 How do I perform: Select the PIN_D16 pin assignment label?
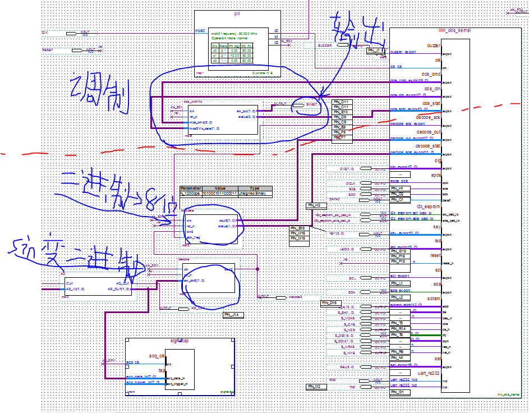click(331, 303)
